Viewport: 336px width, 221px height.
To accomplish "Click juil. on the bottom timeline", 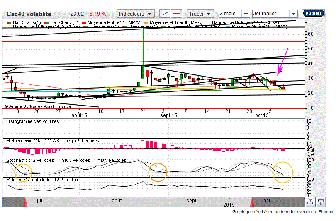I will point(41,201).
